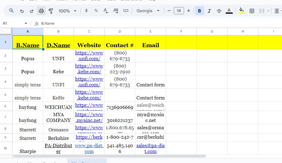Open the Georgia font dropdown

coord(148,11)
